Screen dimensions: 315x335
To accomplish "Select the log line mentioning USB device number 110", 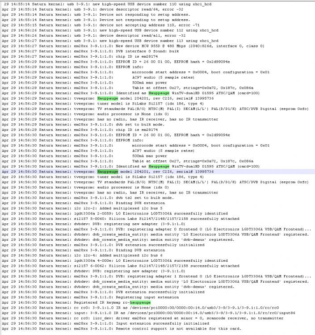I will 107,4.
